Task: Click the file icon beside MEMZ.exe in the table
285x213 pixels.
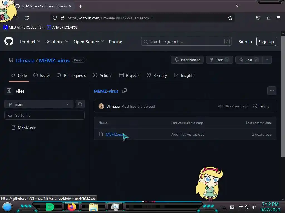Action: 101,134
